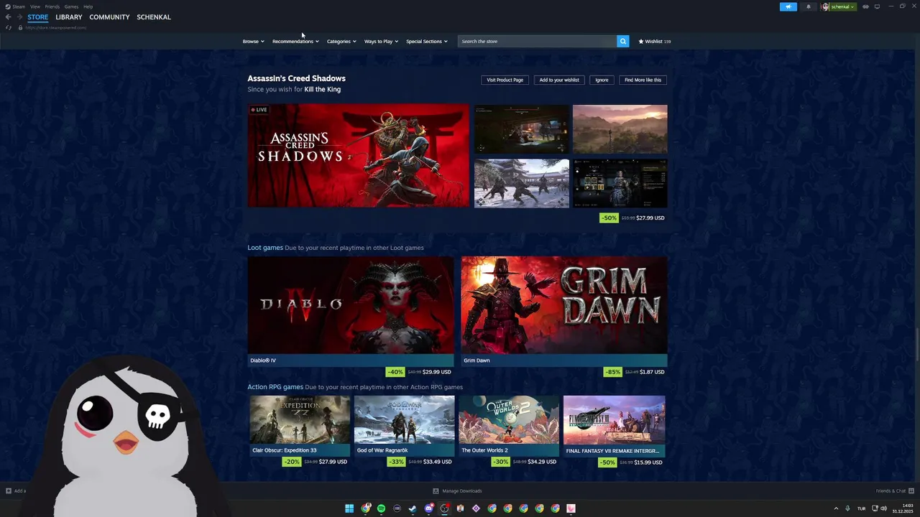Click the sunset landscape screenshot
This screenshot has height=517, width=920.
[620, 129]
